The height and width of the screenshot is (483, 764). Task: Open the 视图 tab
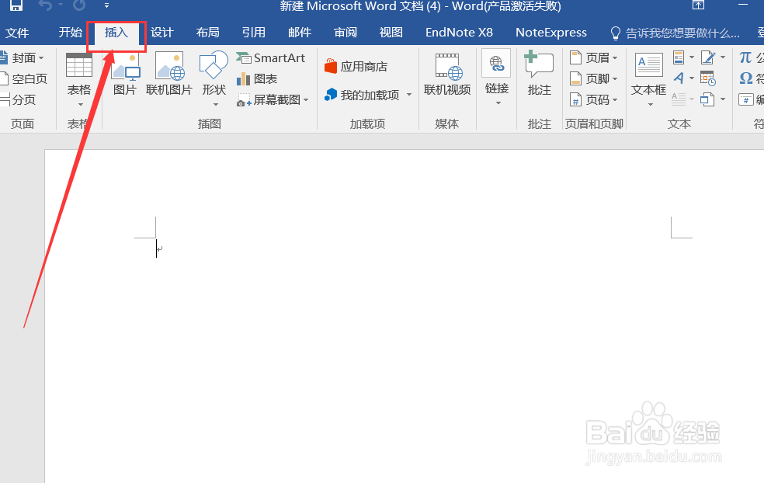391,32
